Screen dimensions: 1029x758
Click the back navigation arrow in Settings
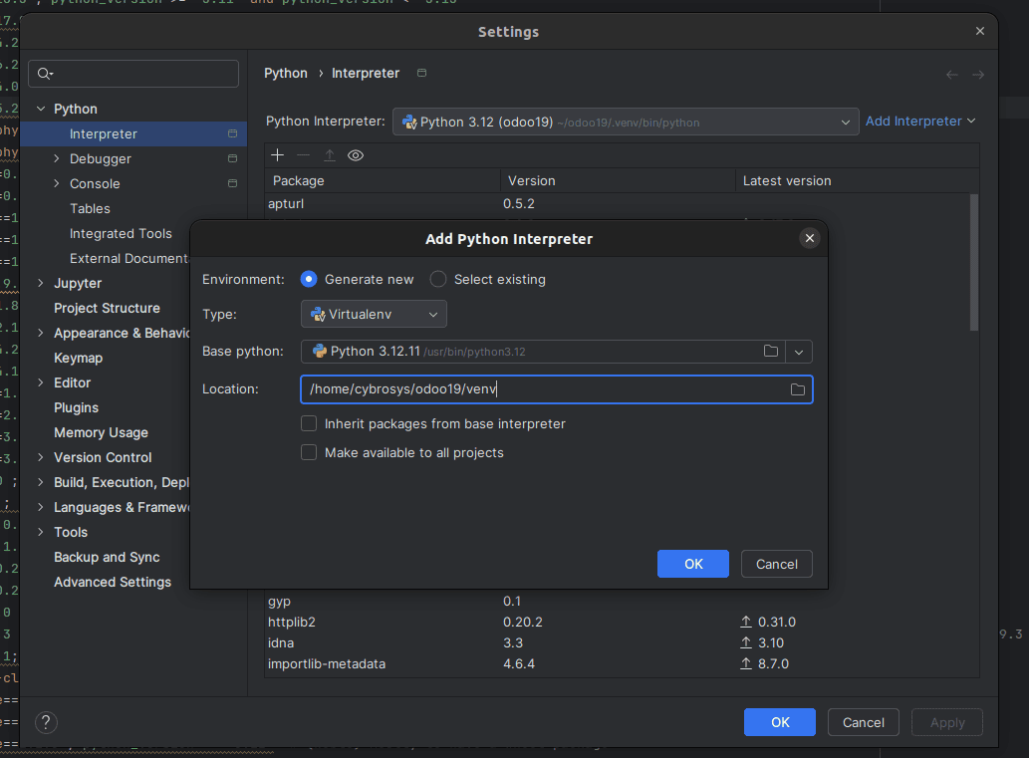pos(951,74)
